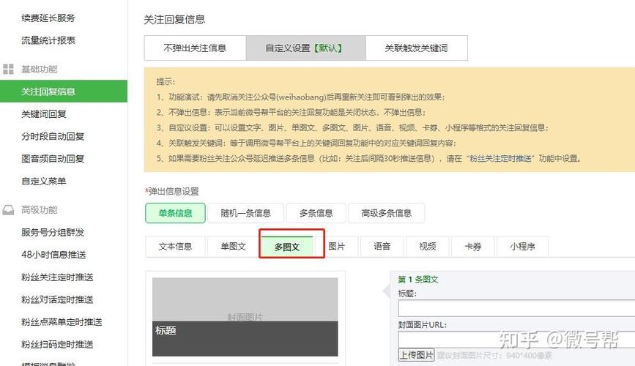Open 分时段自动回复 sidebar item
The image size is (635, 366).
pos(53,136)
